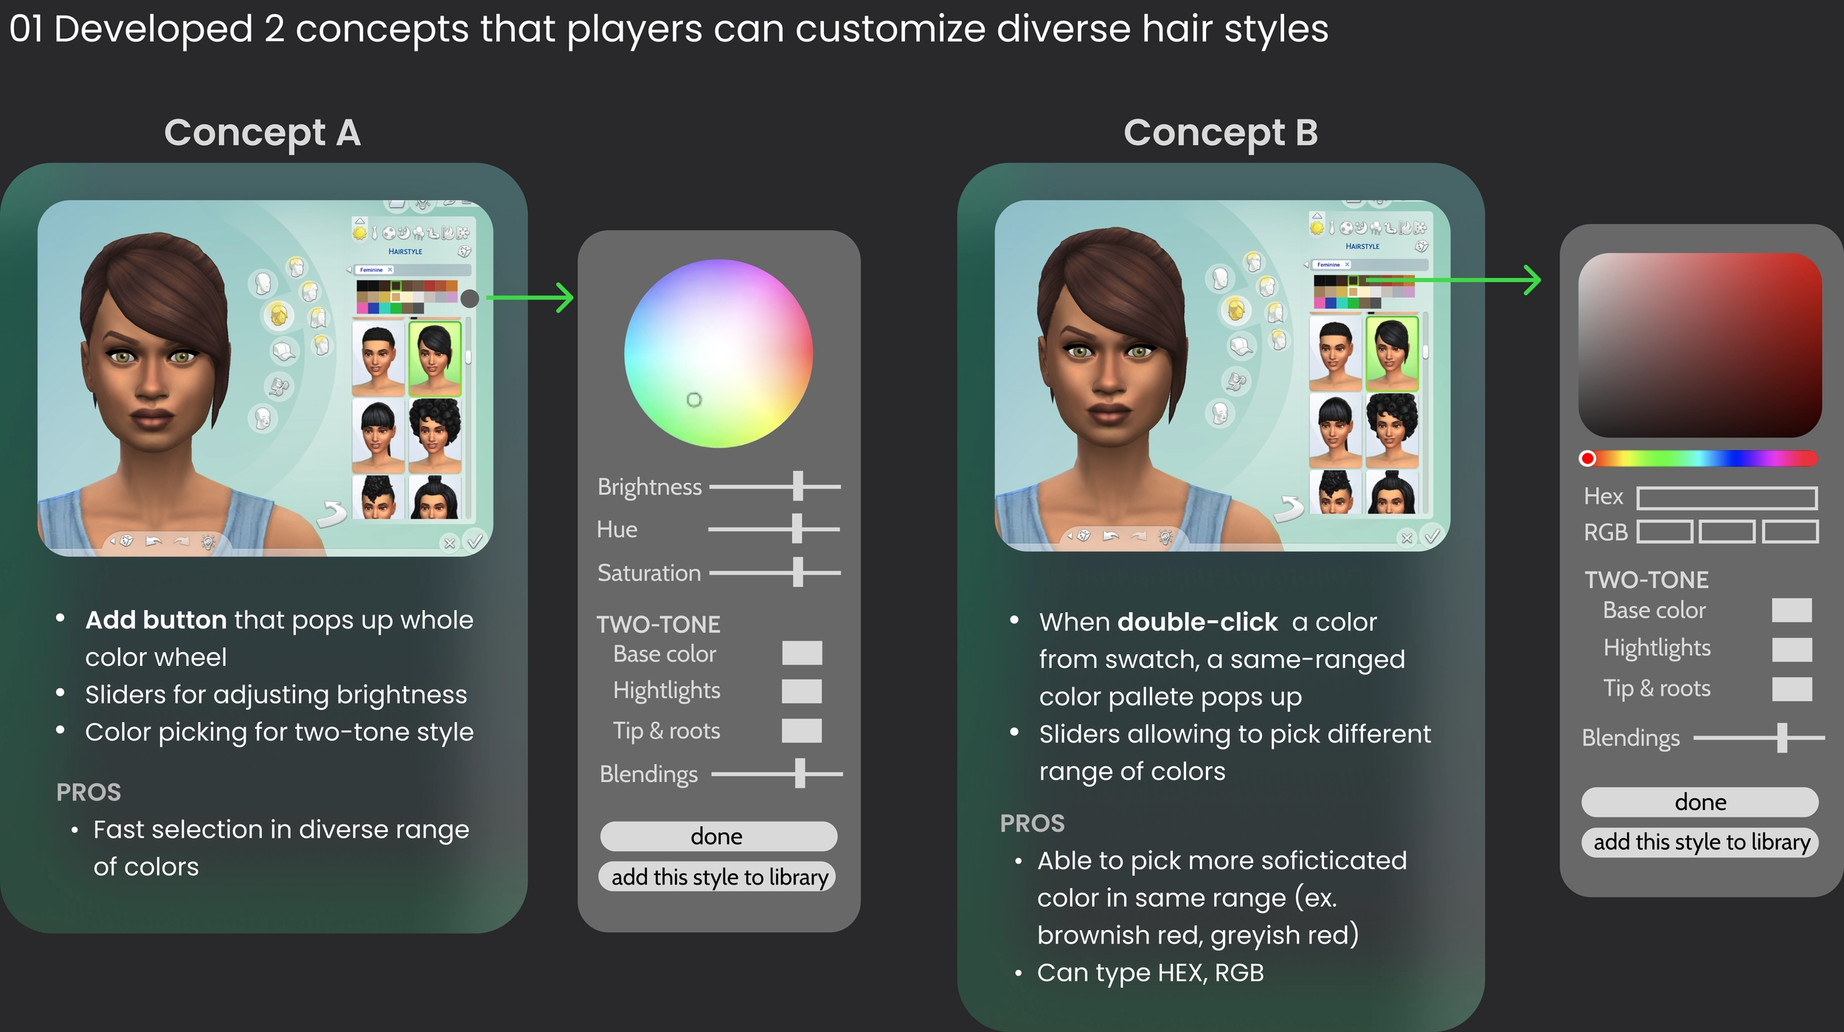Select the soccer ball outfit category in Concept B

pos(1347,228)
